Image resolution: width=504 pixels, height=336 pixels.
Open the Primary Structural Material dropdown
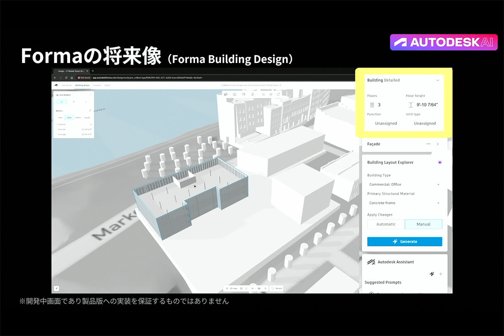[404, 203]
